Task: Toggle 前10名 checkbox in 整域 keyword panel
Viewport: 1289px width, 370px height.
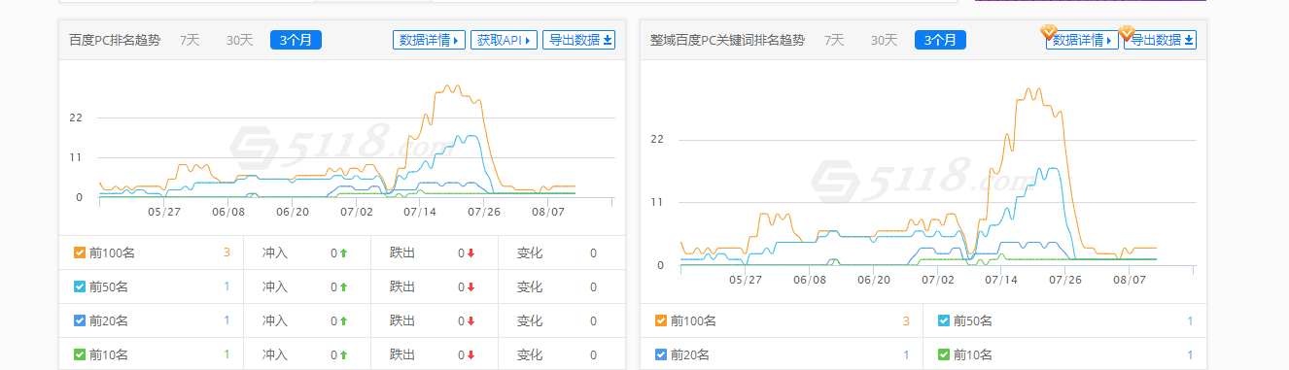Action: click(944, 354)
